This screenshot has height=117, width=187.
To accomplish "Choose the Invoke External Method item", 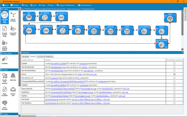I will (x=5, y=45).
